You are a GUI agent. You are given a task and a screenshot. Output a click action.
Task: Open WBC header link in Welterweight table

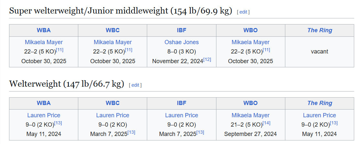point(113,103)
